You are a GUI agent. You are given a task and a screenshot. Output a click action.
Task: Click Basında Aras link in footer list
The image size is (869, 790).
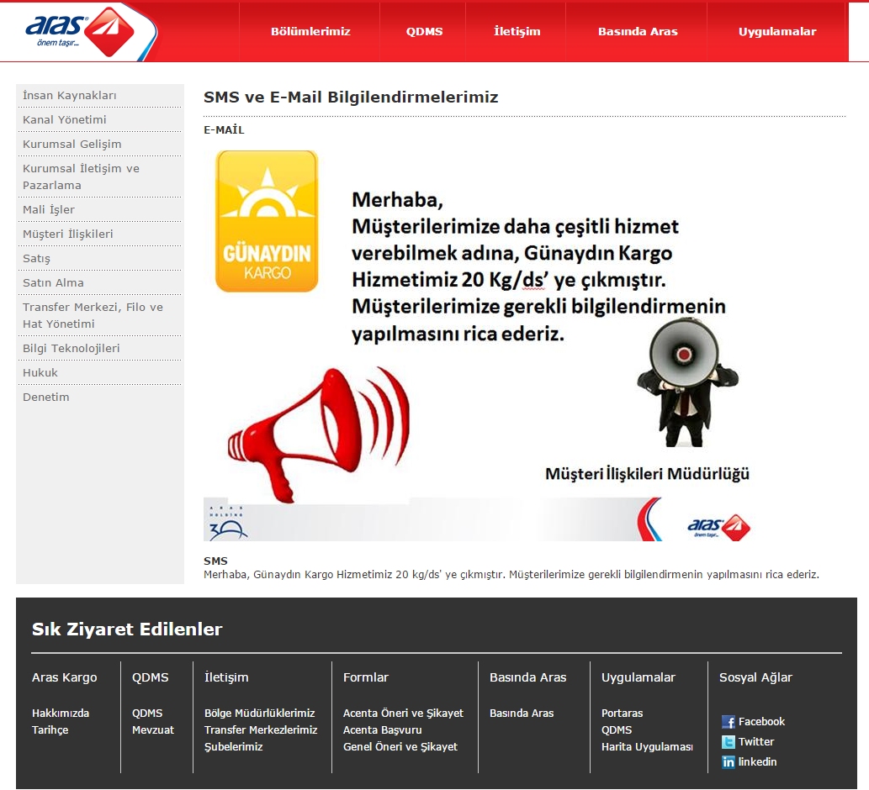coord(522,713)
